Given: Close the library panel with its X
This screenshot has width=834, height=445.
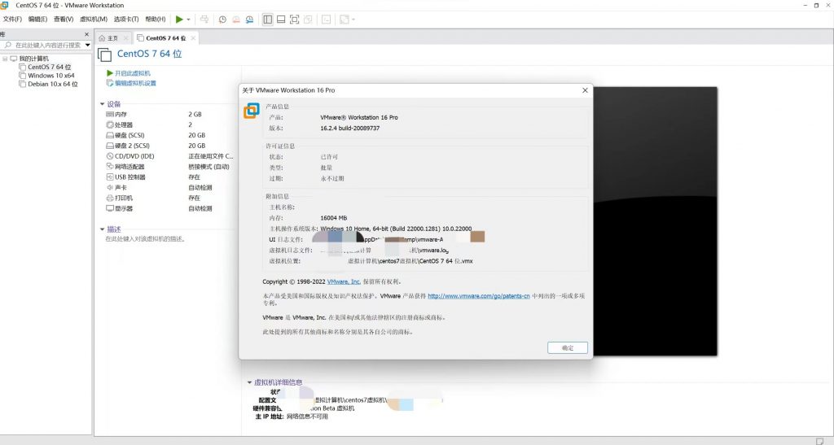Looking at the screenshot, I should (86, 34).
